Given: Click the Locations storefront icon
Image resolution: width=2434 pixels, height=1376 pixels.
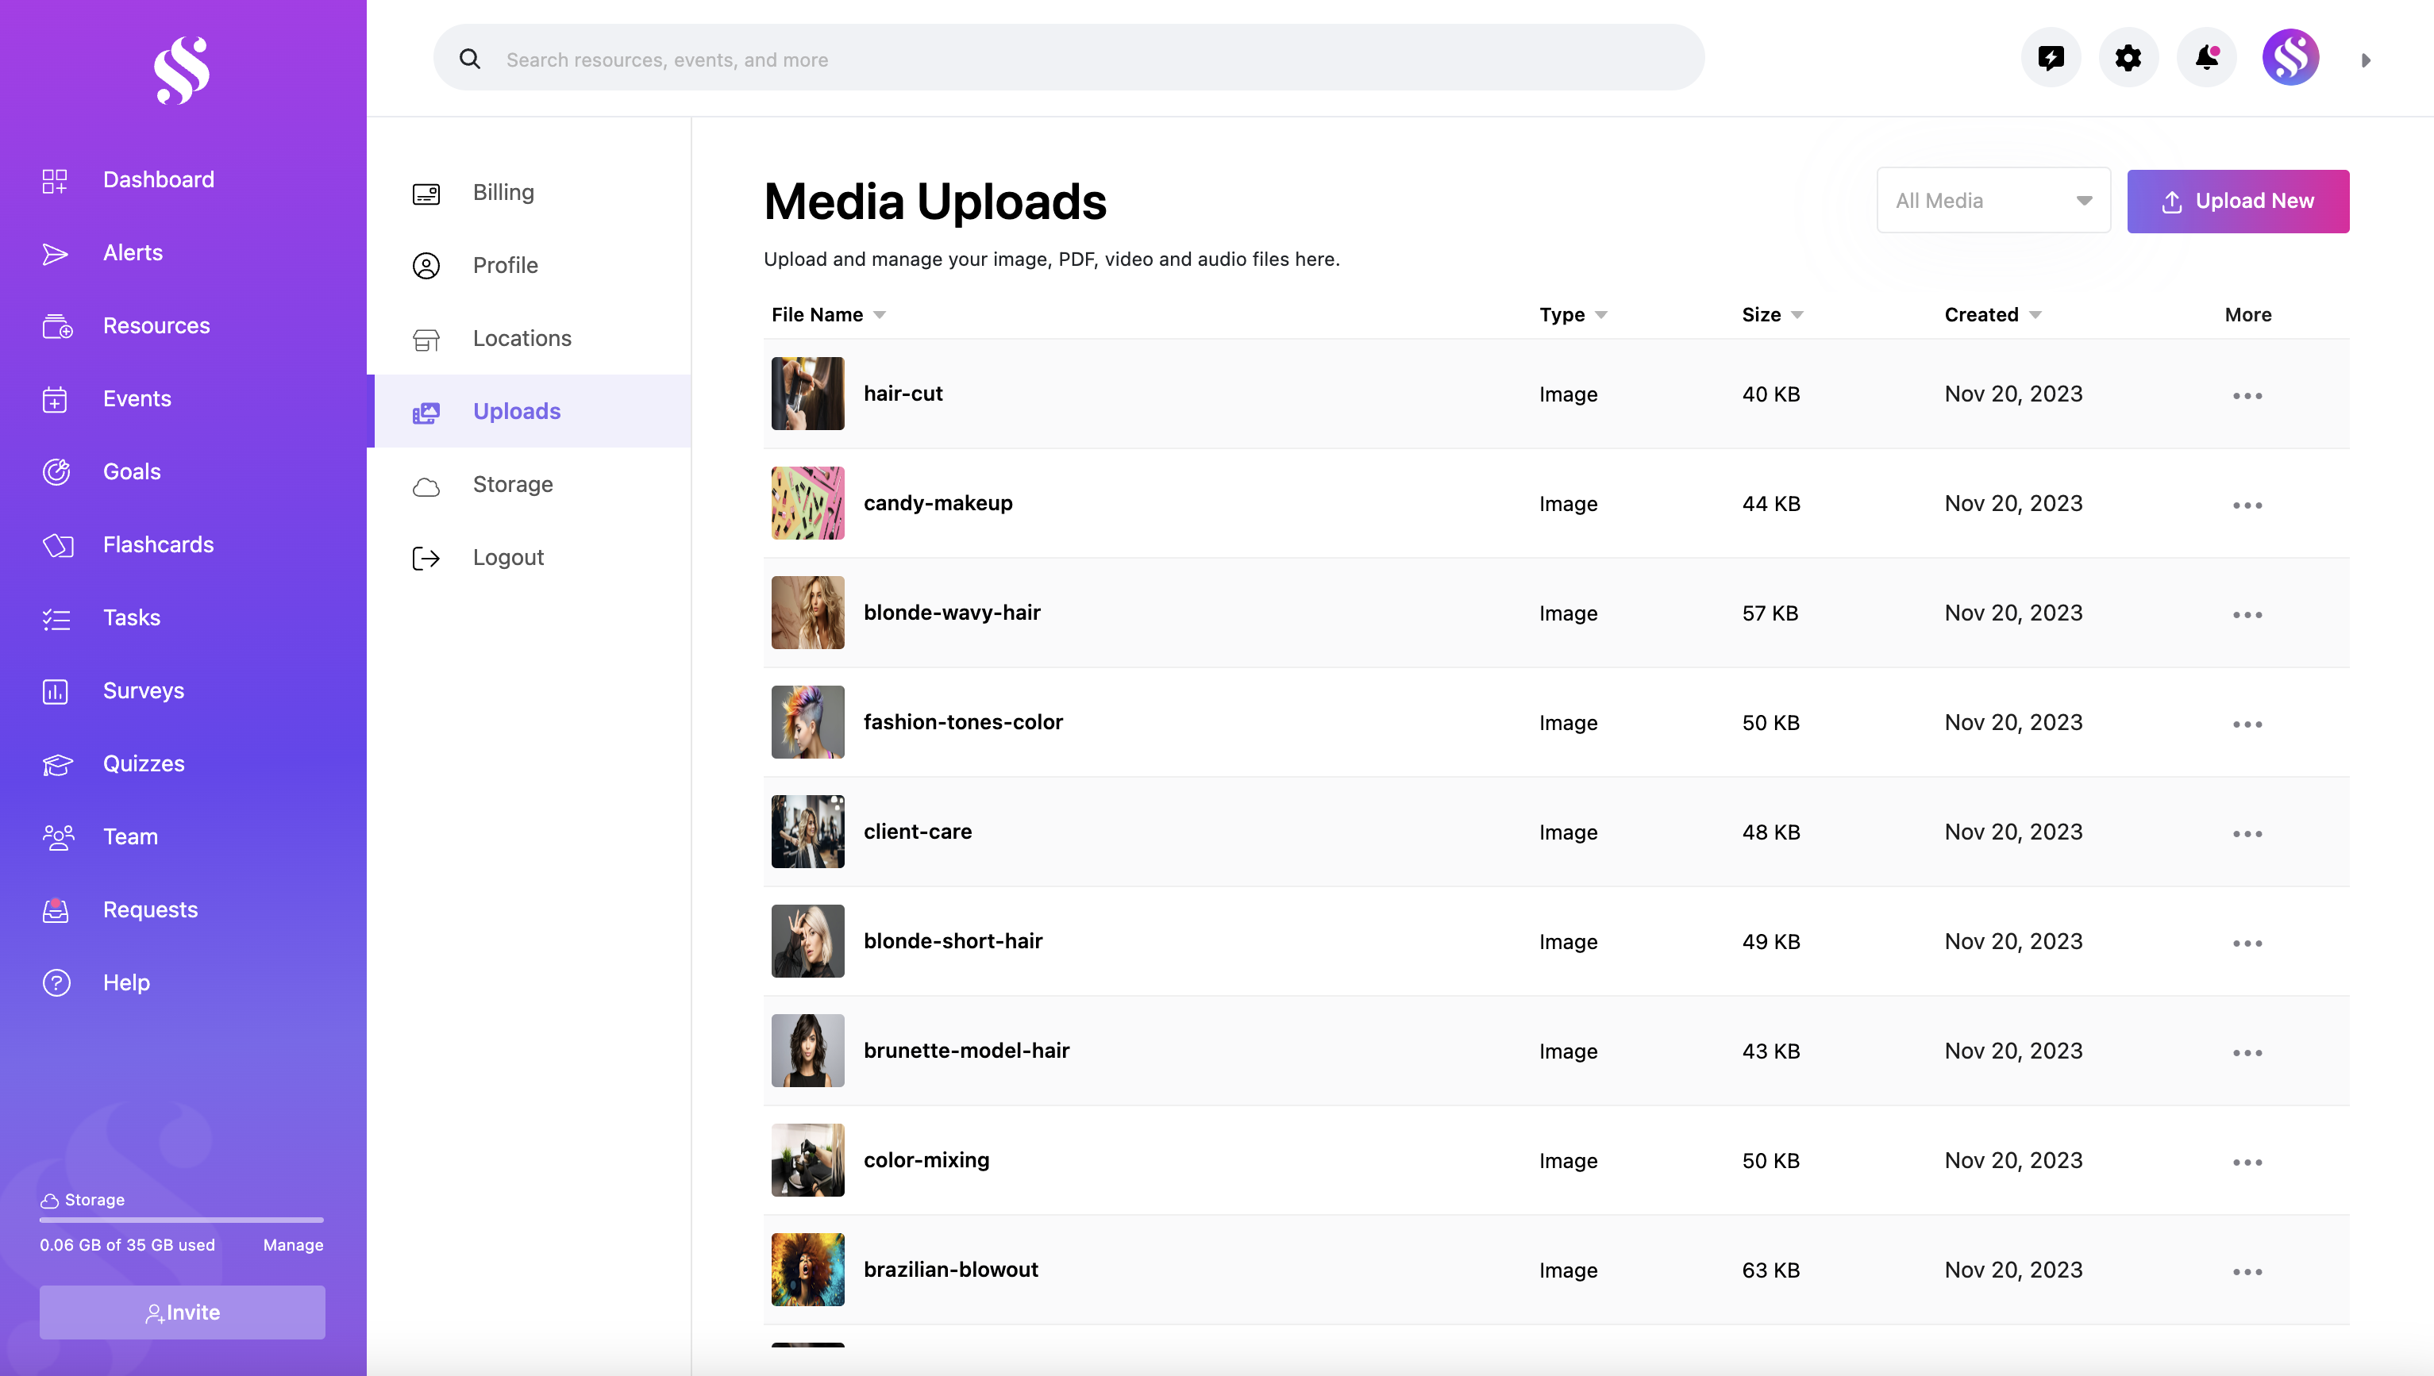Looking at the screenshot, I should click(x=426, y=340).
